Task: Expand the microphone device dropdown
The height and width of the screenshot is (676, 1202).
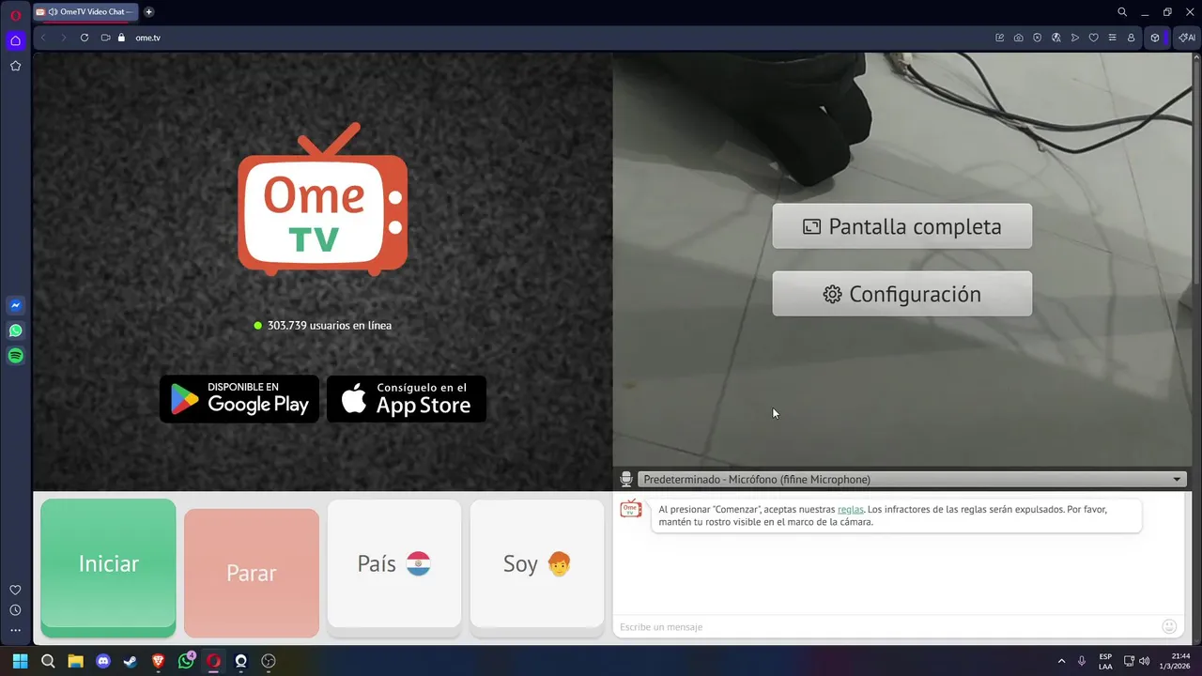Action: point(911,479)
